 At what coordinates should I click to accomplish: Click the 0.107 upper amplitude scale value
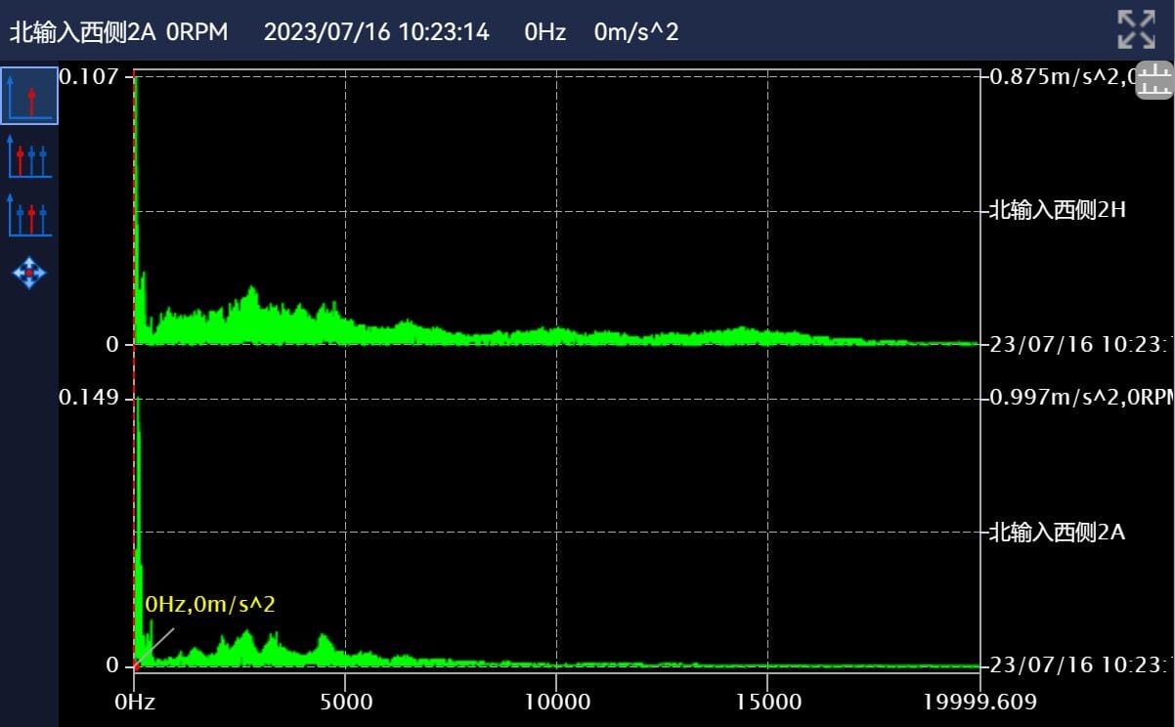click(88, 76)
